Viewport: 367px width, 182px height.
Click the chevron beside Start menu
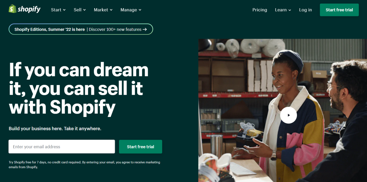coord(64,10)
